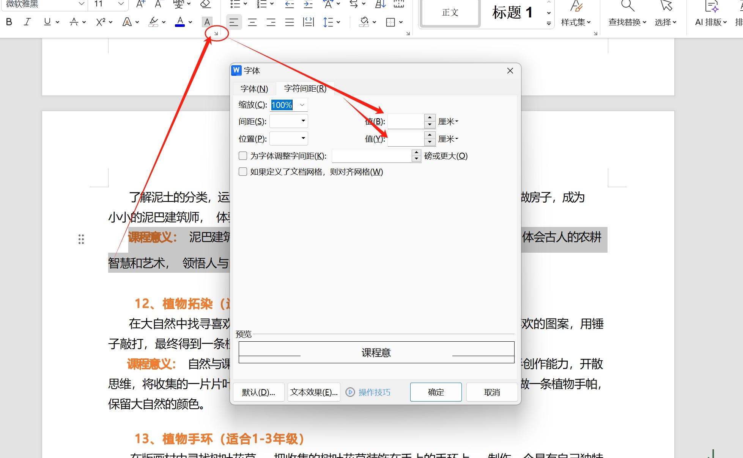Open font size dropdown in ribbon
The height and width of the screenshot is (458, 743).
pos(121,4)
